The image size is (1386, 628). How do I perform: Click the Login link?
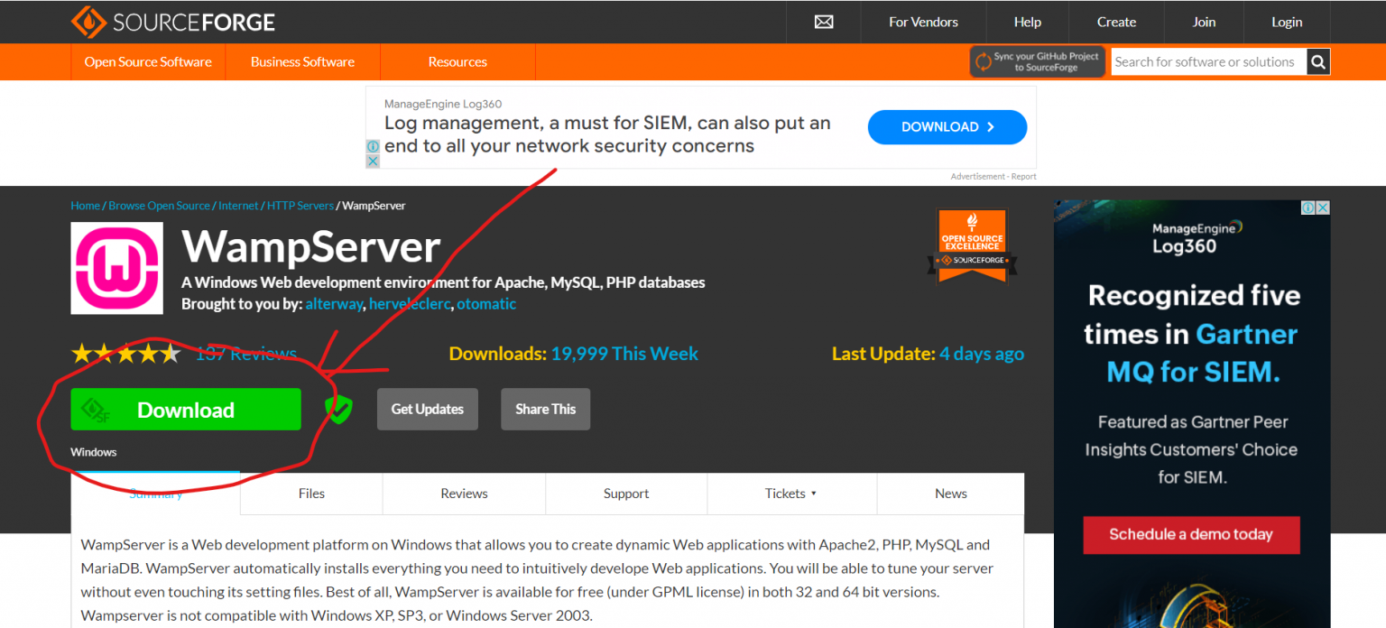click(x=1286, y=21)
